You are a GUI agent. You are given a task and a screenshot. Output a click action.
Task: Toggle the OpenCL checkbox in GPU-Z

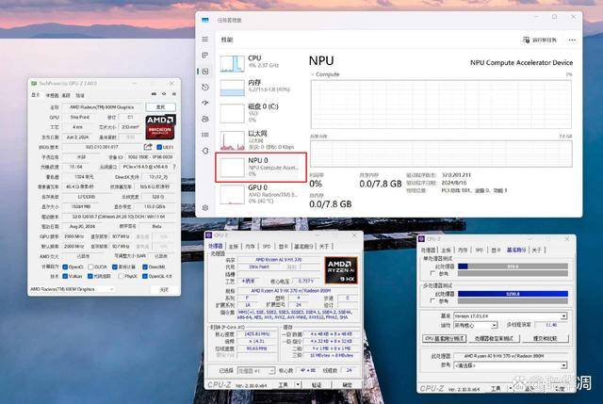65,267
